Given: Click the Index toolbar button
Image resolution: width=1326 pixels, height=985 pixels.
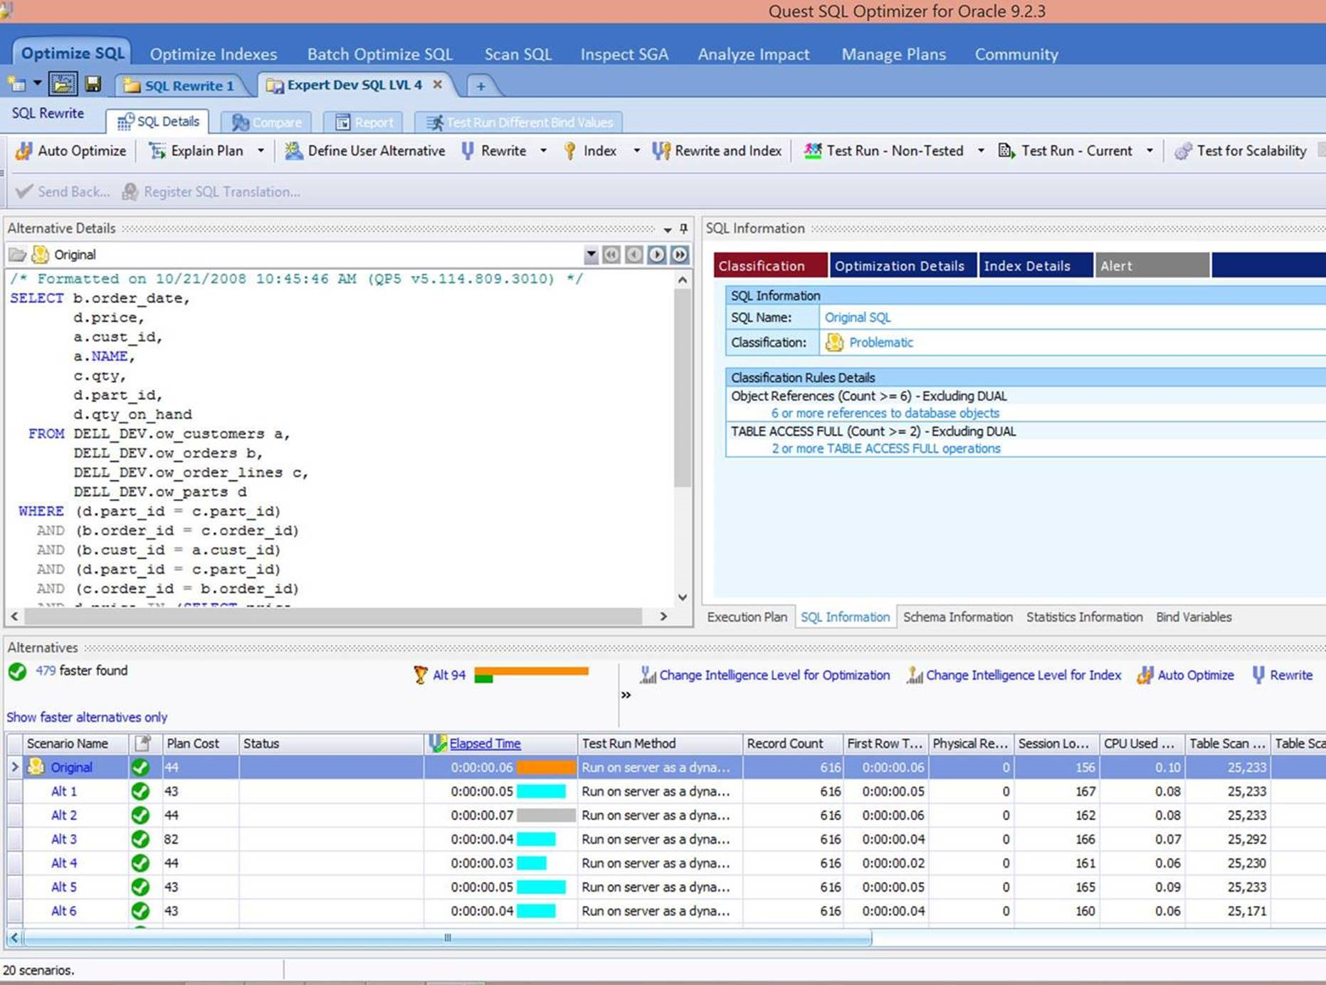Looking at the screenshot, I should [x=589, y=151].
